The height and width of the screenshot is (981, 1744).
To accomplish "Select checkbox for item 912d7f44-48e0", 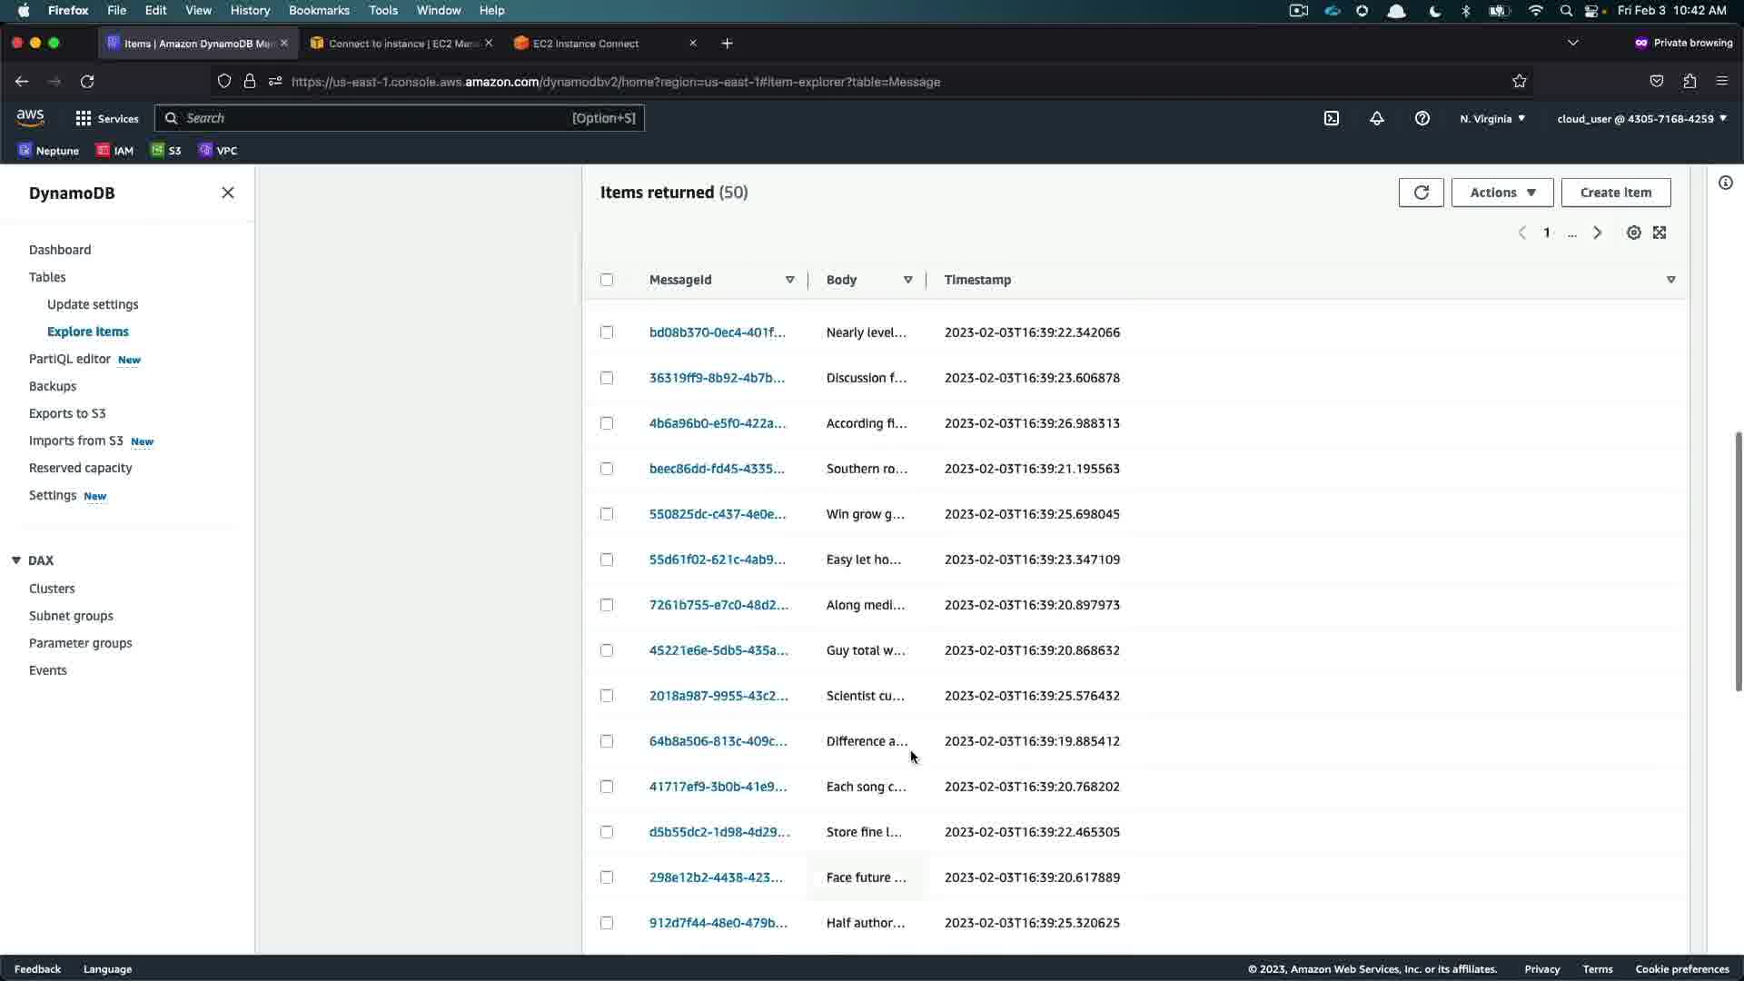I will (x=607, y=923).
